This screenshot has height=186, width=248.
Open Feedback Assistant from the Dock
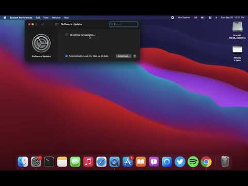pos(154,162)
